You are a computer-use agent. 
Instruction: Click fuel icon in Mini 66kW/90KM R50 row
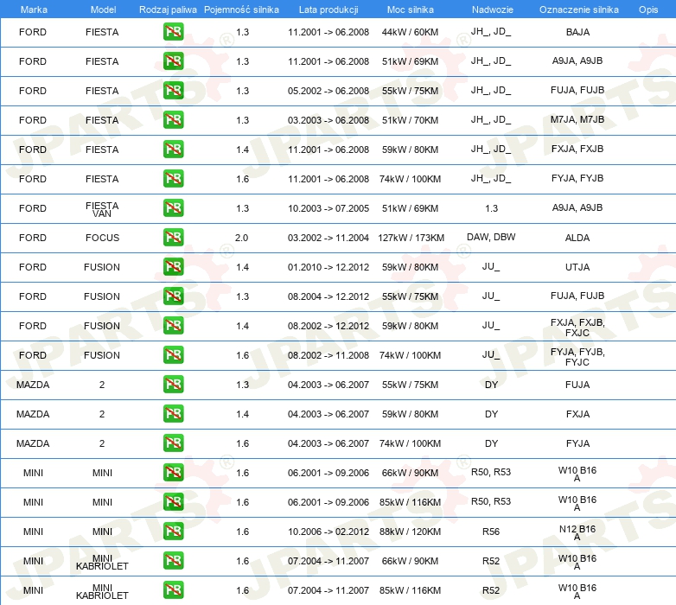tap(173, 472)
